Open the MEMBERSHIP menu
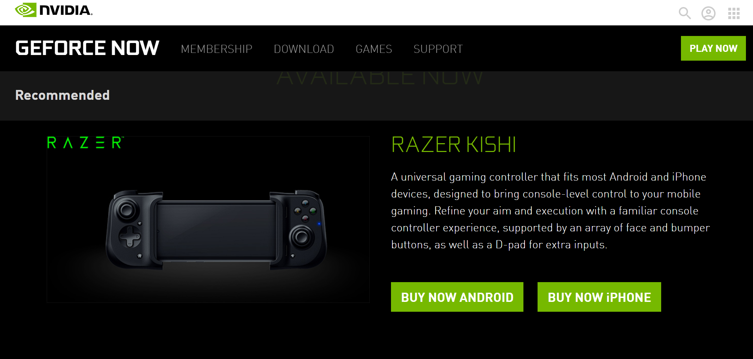 pos(217,49)
